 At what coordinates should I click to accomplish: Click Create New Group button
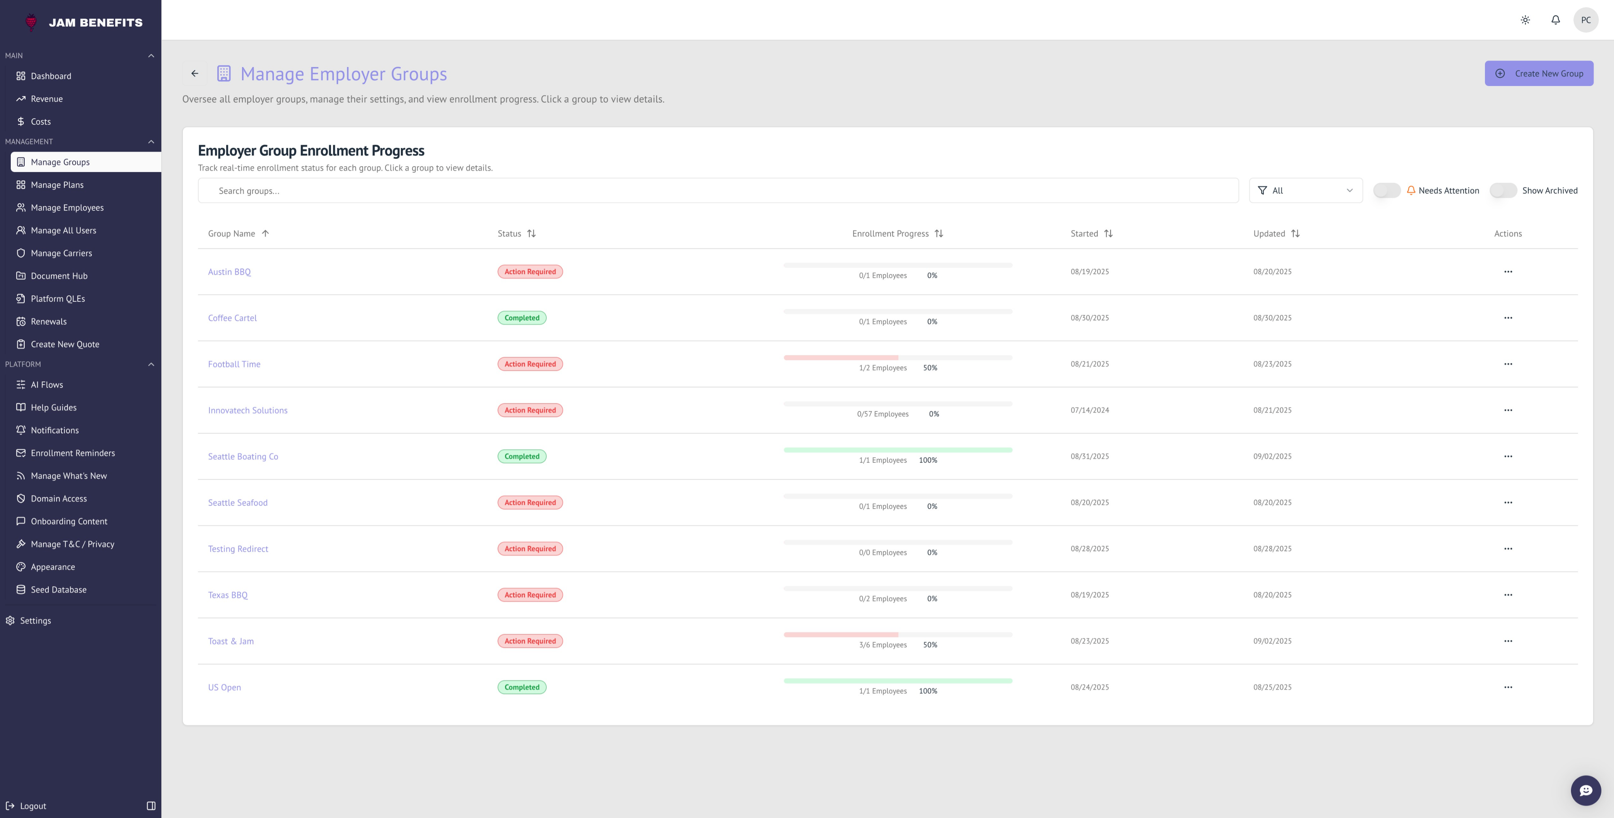coord(1538,73)
